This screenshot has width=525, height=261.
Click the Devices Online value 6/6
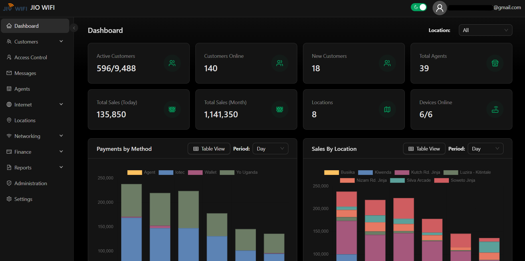pyautogui.click(x=426, y=114)
